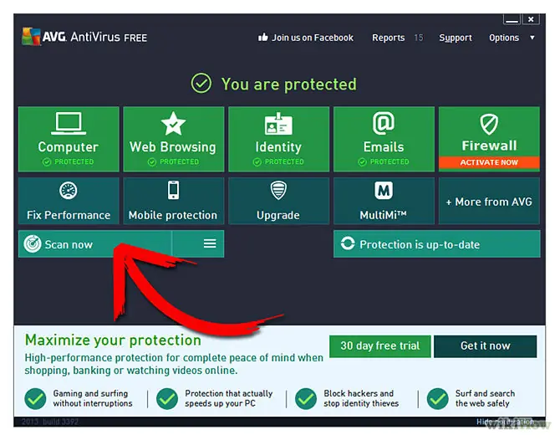Click Hide notification link

point(506,422)
